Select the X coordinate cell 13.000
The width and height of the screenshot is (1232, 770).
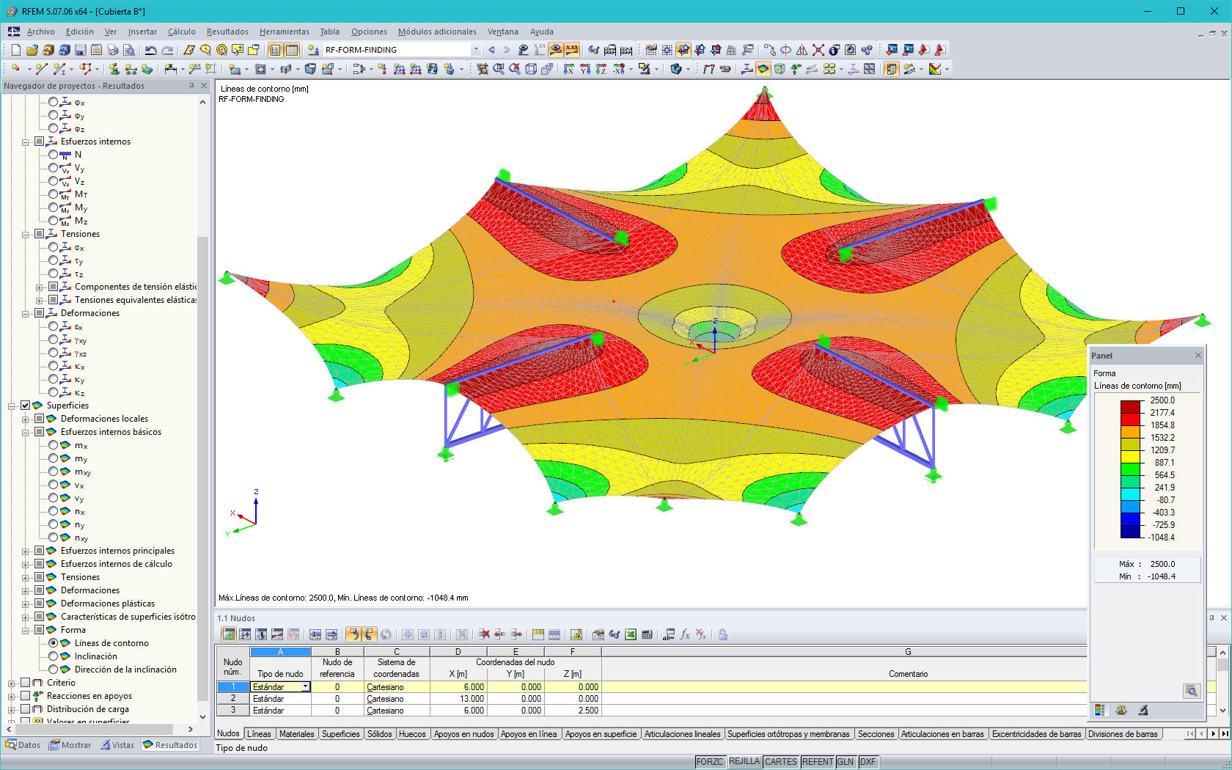point(458,699)
